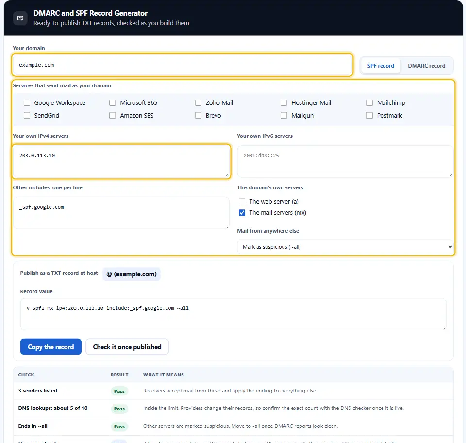Click the Pass badge for 3 senders listed
The height and width of the screenshot is (443, 466).
pos(119,391)
